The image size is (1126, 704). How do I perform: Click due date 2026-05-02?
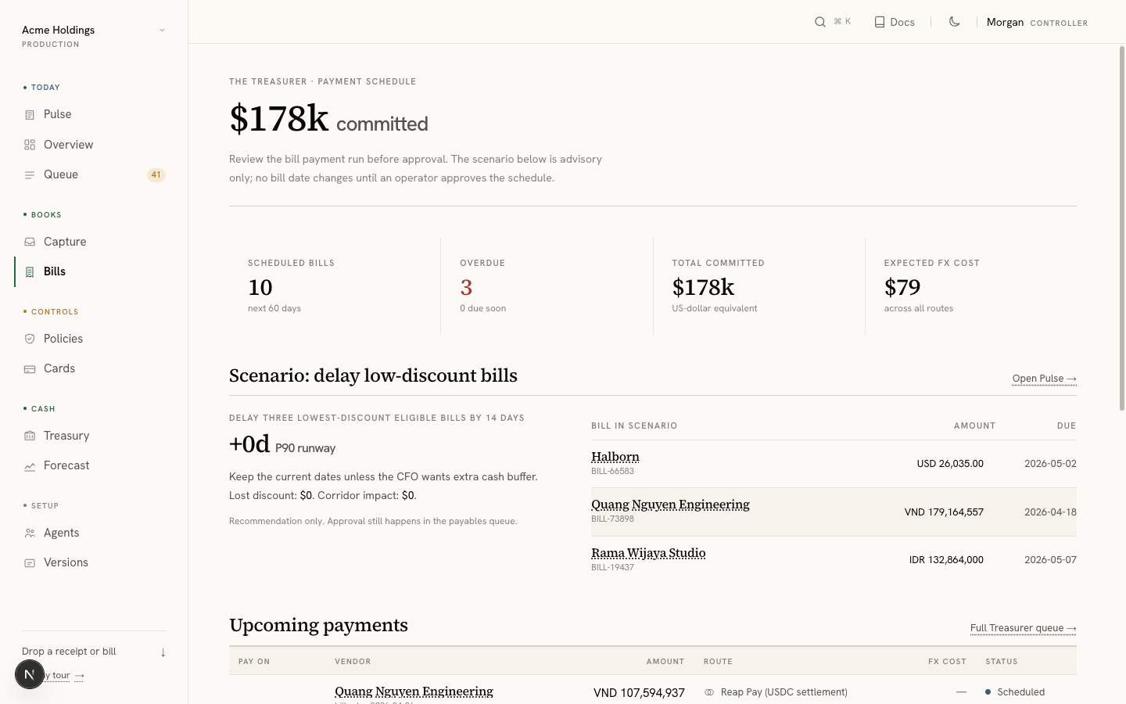(1050, 464)
